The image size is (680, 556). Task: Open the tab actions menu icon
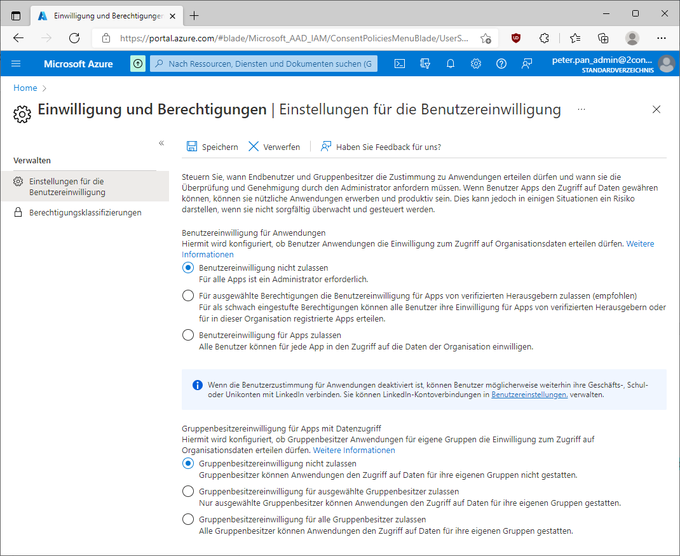pos(16,16)
